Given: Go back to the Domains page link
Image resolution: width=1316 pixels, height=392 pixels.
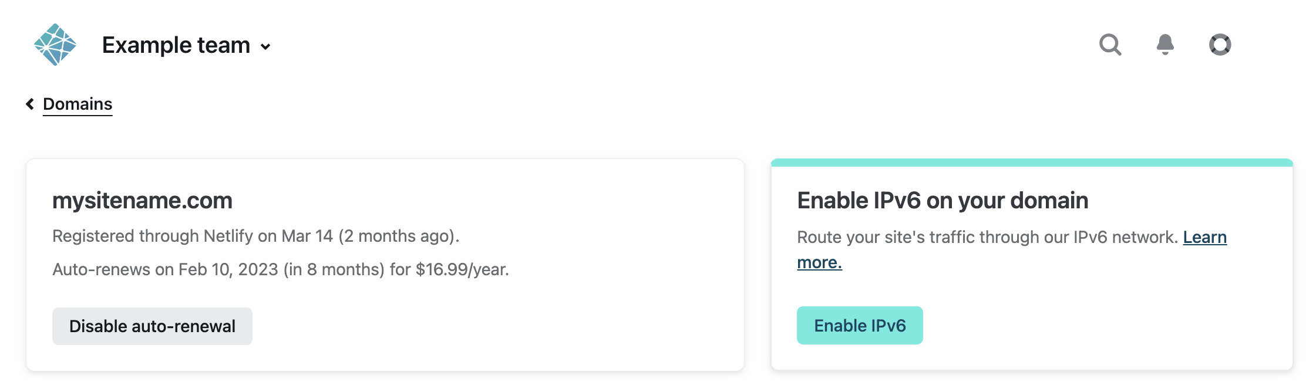Looking at the screenshot, I should point(78,104).
